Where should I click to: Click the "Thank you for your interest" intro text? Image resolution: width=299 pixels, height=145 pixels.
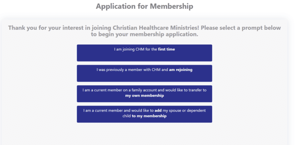pos(144,31)
